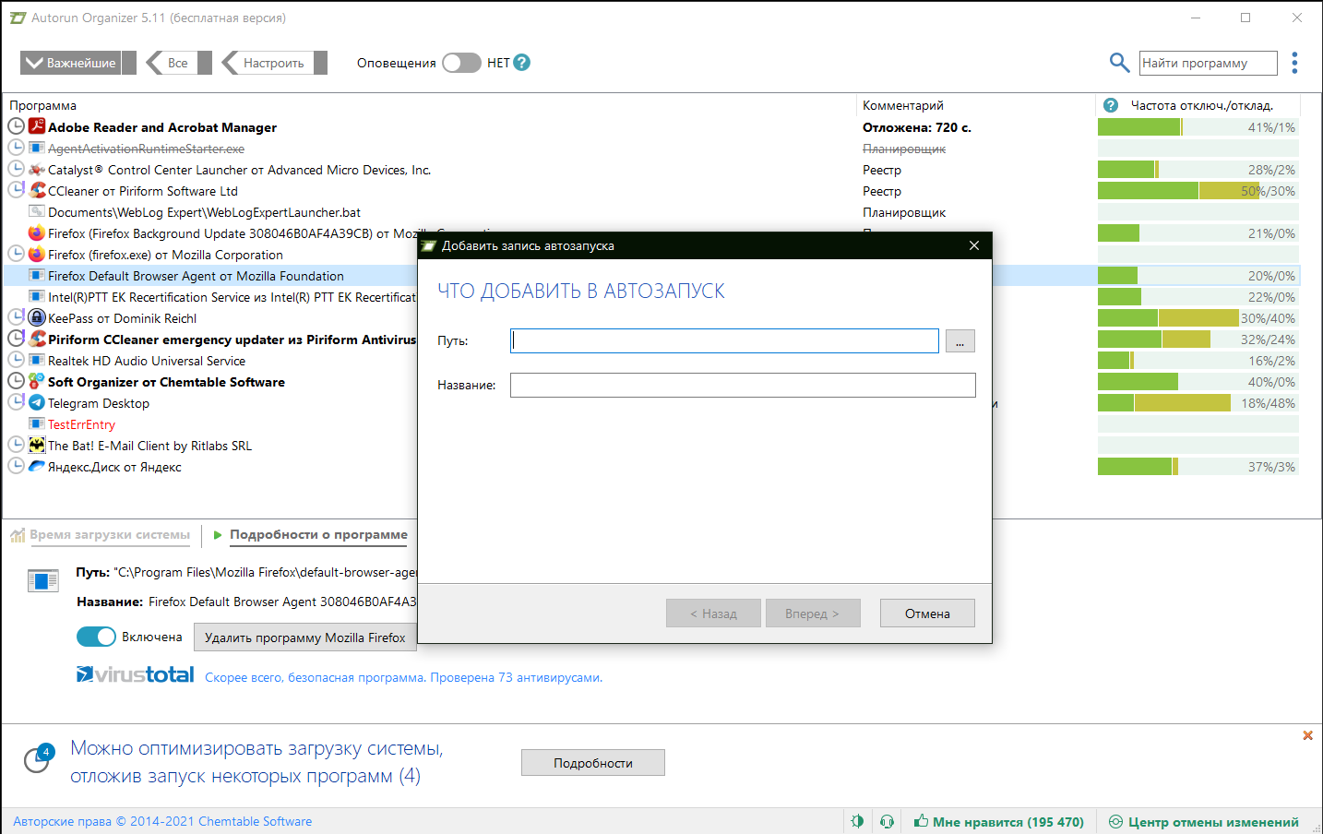Viewport: 1323px width, 834px height.
Task: Click the Название input field
Action: pos(743,385)
